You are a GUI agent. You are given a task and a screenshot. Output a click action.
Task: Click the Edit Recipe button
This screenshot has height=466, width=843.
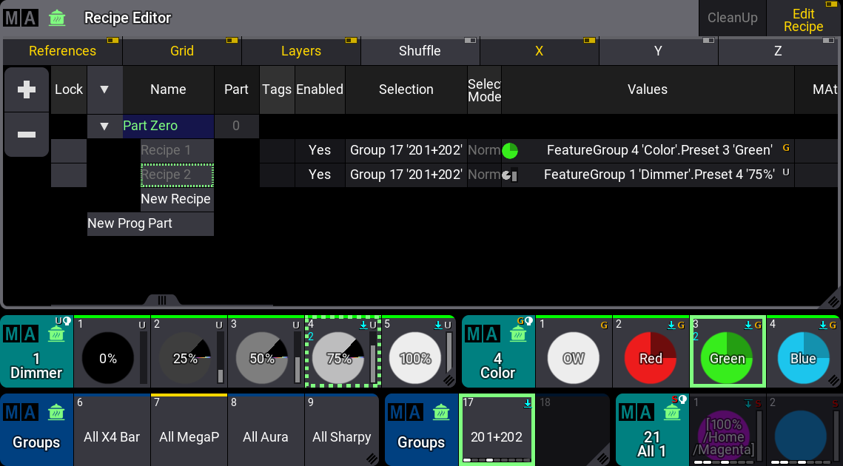(803, 19)
